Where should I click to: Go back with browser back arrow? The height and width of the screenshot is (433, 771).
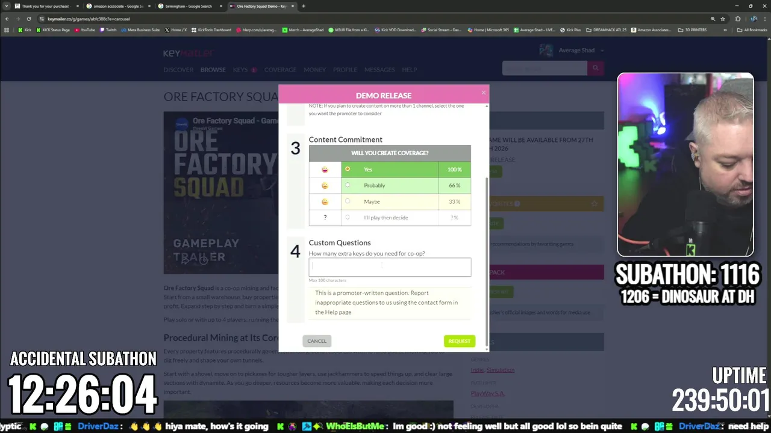coord(7,19)
